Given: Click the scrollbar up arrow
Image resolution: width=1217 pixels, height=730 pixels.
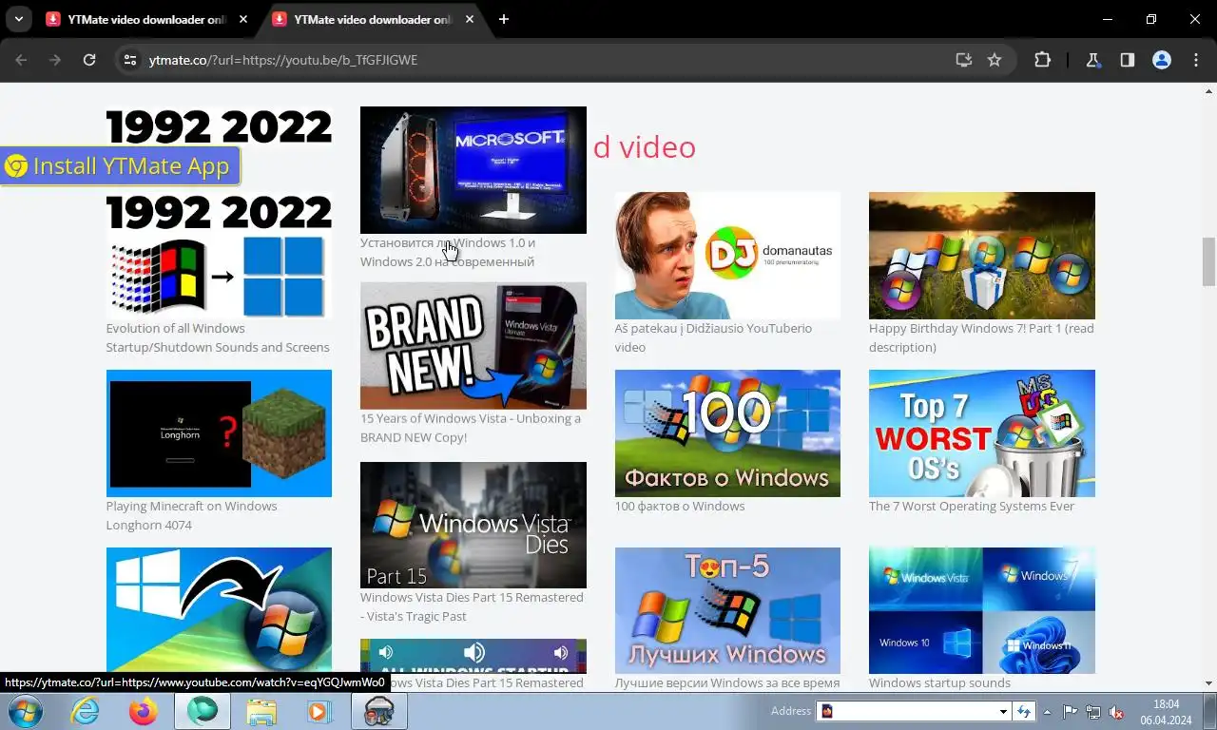Looking at the screenshot, I should (1209, 90).
